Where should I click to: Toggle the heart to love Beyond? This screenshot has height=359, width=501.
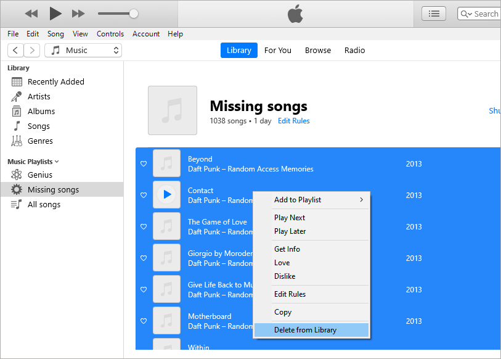point(143,163)
